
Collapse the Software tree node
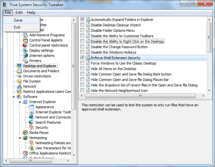pyautogui.click(x=14, y=97)
